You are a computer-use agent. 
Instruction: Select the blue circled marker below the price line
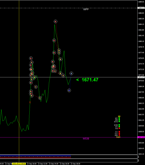click(69, 90)
